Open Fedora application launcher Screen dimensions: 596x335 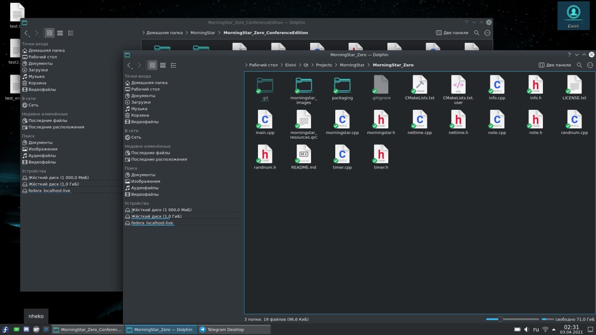point(6,329)
